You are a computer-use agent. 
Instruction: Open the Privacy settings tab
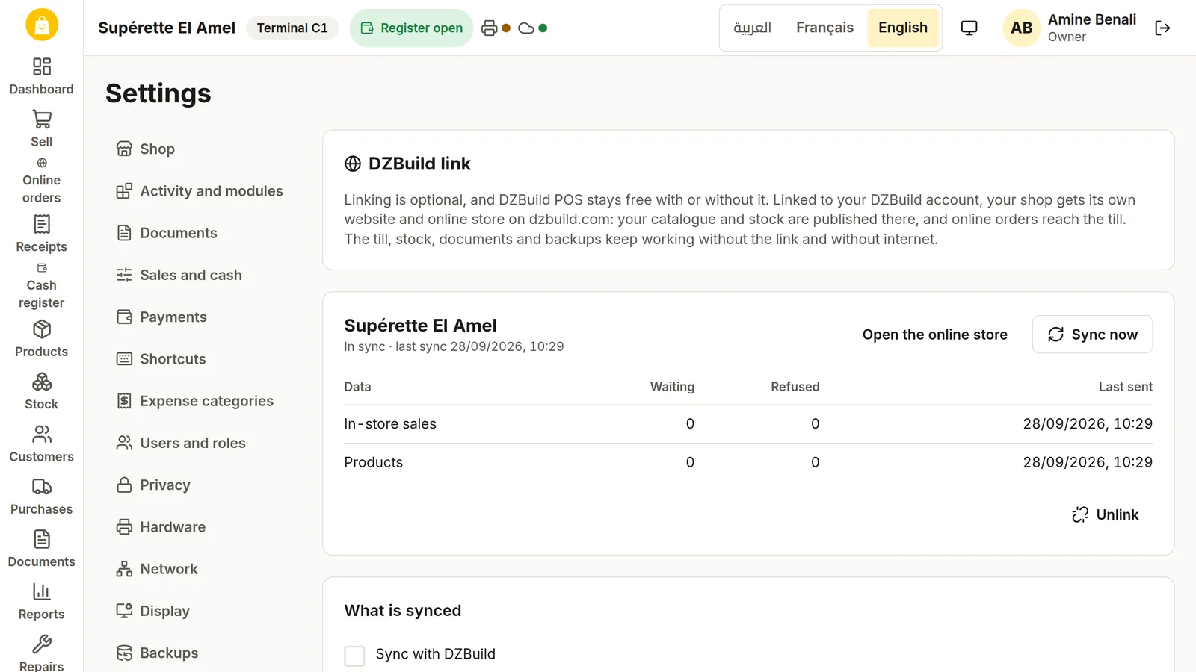click(202, 485)
